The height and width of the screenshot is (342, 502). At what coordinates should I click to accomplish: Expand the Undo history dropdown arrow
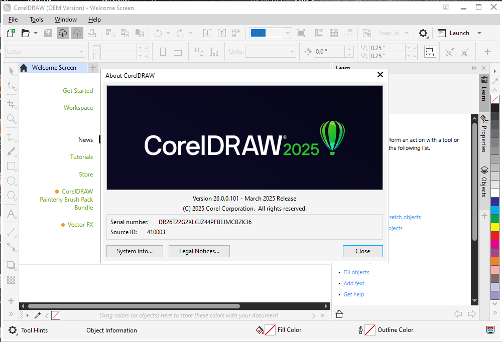(168, 33)
